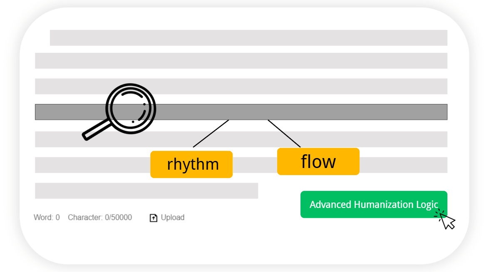The width and height of the screenshot is (484, 272).
Task: Click the magnifying glass icon
Action: [x=119, y=111]
